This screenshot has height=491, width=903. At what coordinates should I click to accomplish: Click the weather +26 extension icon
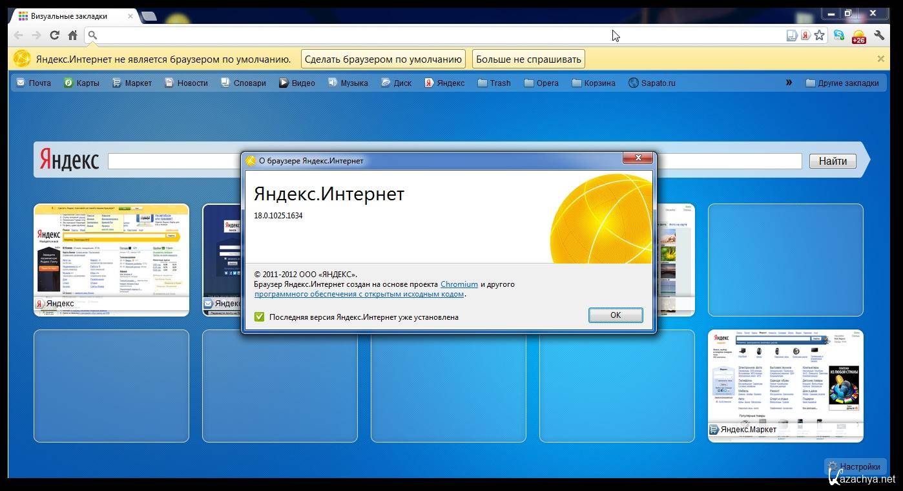click(858, 36)
